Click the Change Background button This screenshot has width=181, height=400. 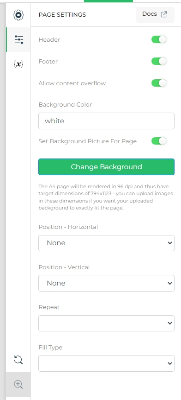106,167
